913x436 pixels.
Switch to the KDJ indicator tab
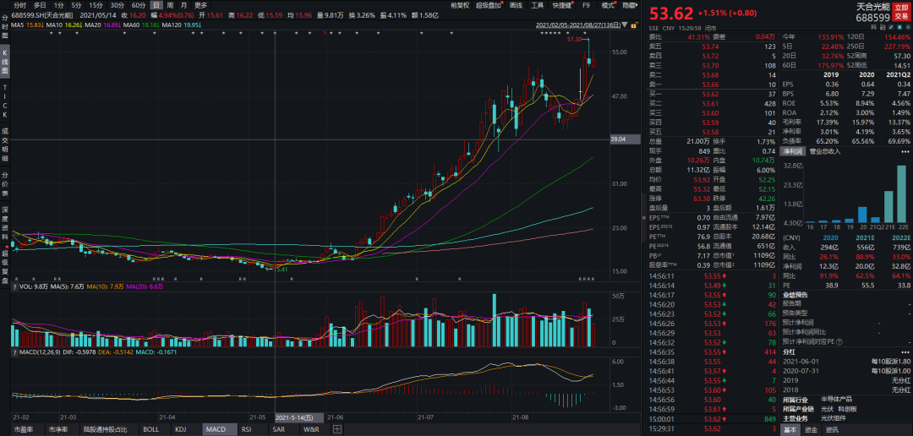pos(181,429)
